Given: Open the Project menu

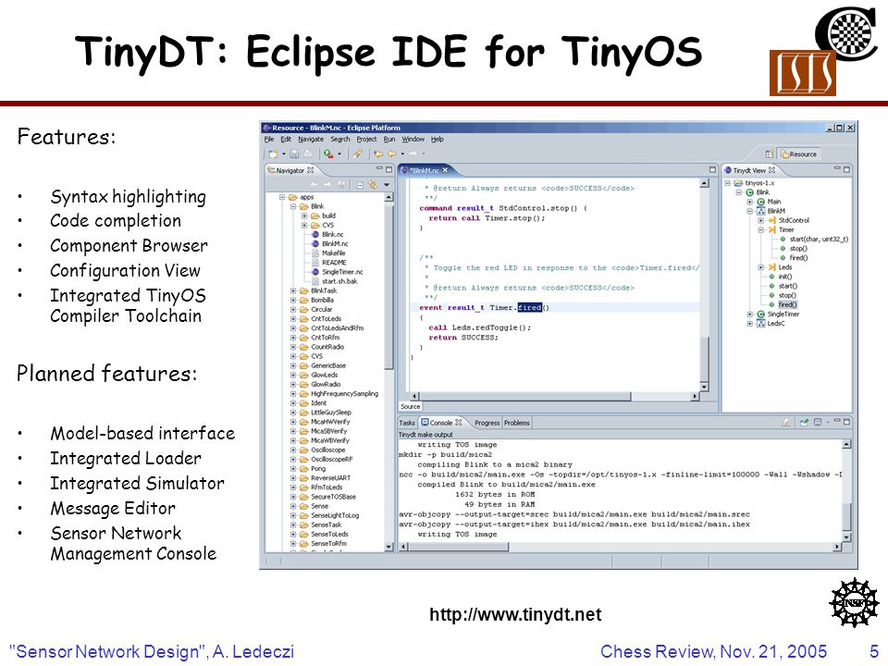Looking at the screenshot, I should (366, 140).
